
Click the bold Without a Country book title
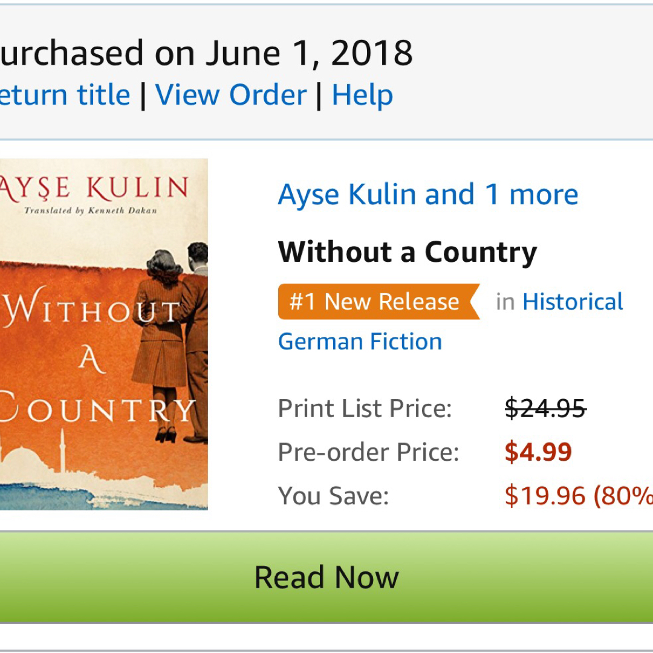[407, 252]
